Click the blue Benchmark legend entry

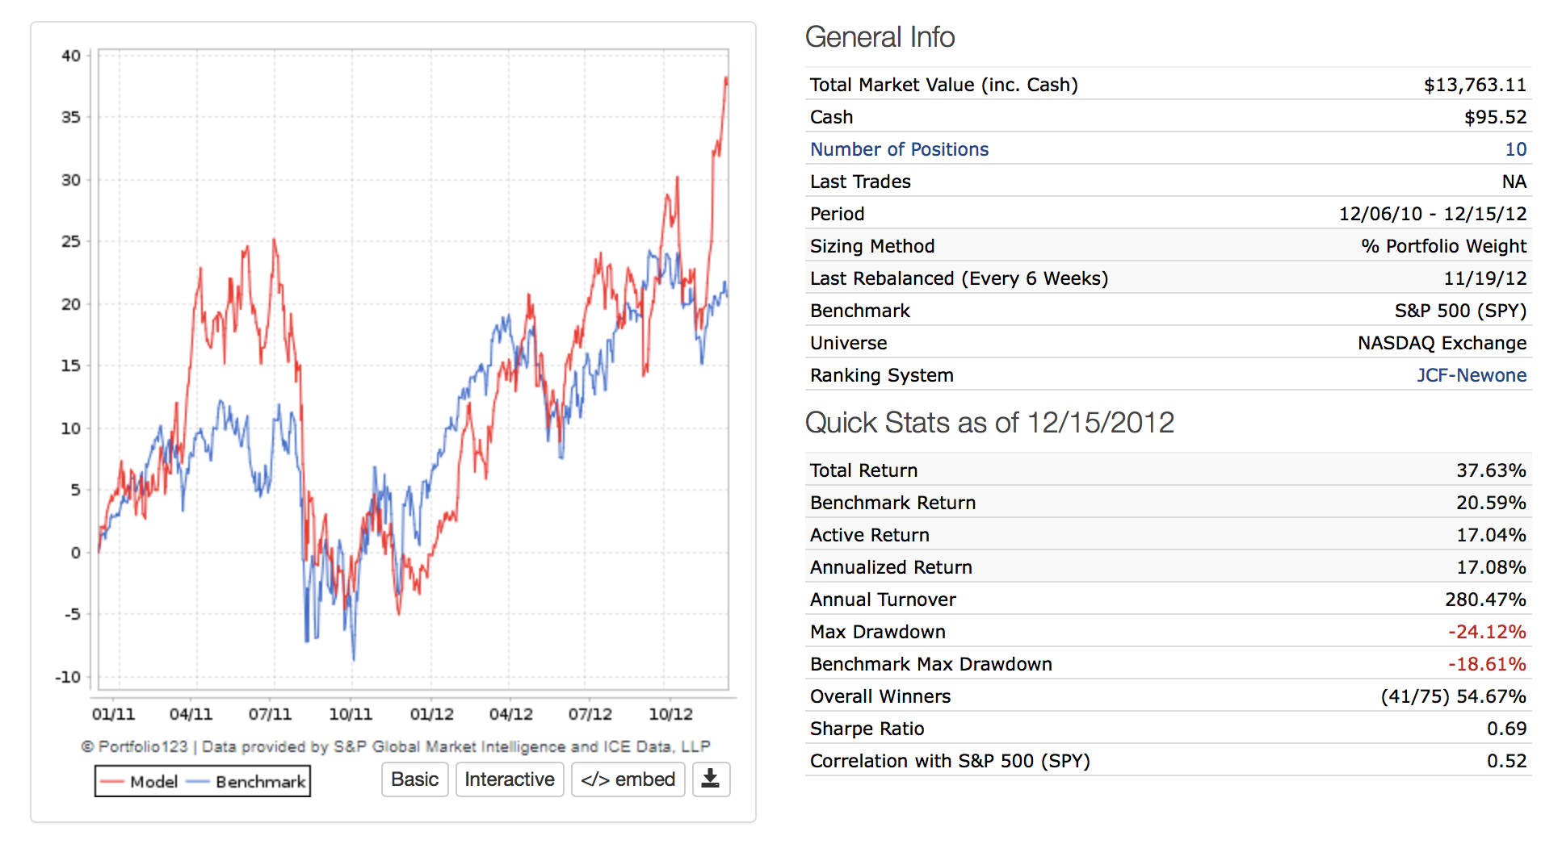click(x=247, y=782)
